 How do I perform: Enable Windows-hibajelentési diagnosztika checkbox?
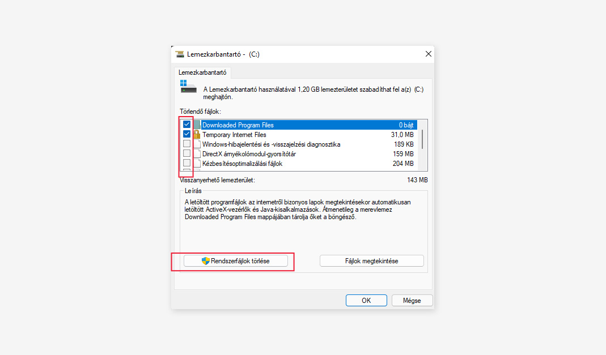click(x=187, y=144)
